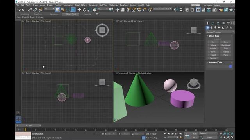Click the Sphere primitive button
Screen dimensions: 250x140
(213, 45)
